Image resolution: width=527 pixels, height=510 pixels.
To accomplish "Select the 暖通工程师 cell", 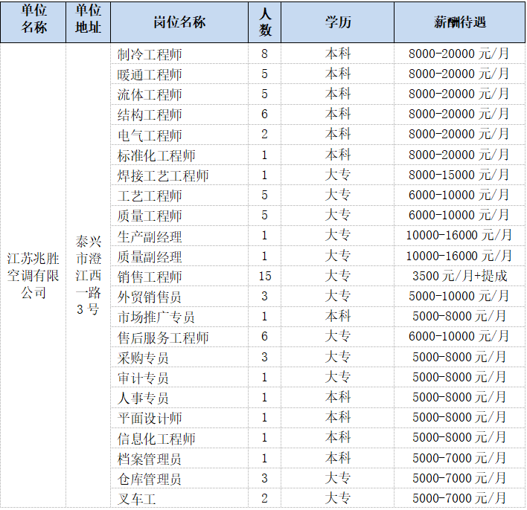I will tap(179, 74).
